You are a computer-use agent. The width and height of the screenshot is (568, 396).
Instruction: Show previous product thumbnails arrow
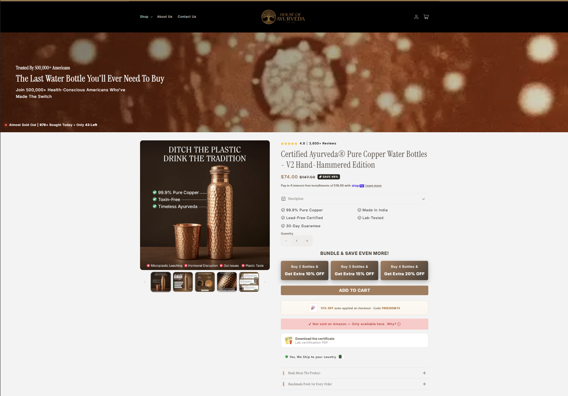(145, 282)
